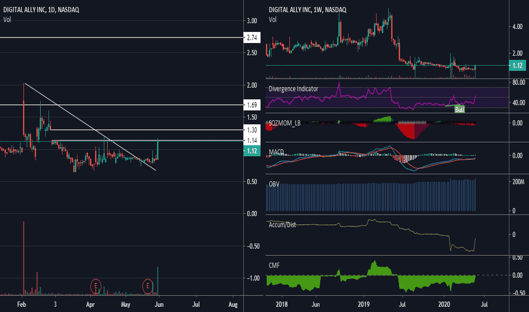Viewport: 529px width, 312px height.
Task: Click the large red squeeze momentum histogram
Action: point(412,131)
